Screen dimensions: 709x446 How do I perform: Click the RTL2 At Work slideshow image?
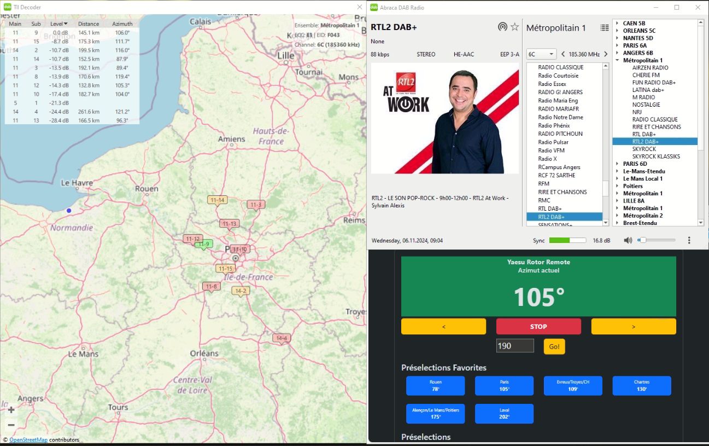point(445,118)
